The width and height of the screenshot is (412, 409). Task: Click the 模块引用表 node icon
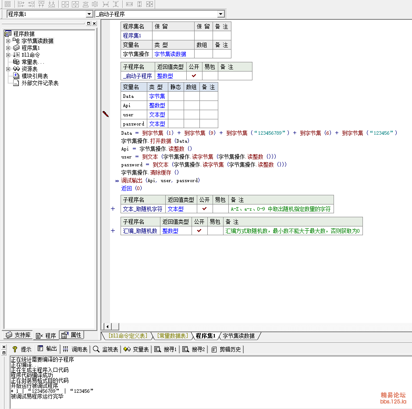coord(16,76)
